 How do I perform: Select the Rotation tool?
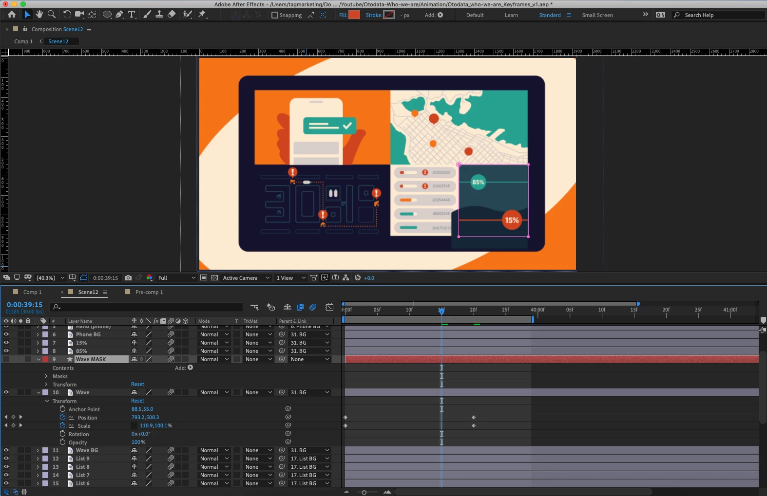tap(67, 15)
